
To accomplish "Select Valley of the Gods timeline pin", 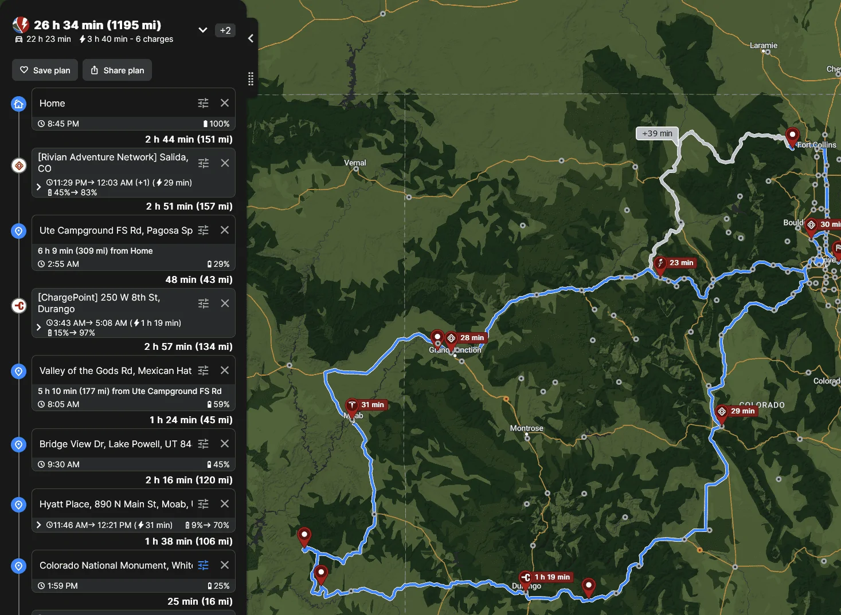I will click(19, 371).
